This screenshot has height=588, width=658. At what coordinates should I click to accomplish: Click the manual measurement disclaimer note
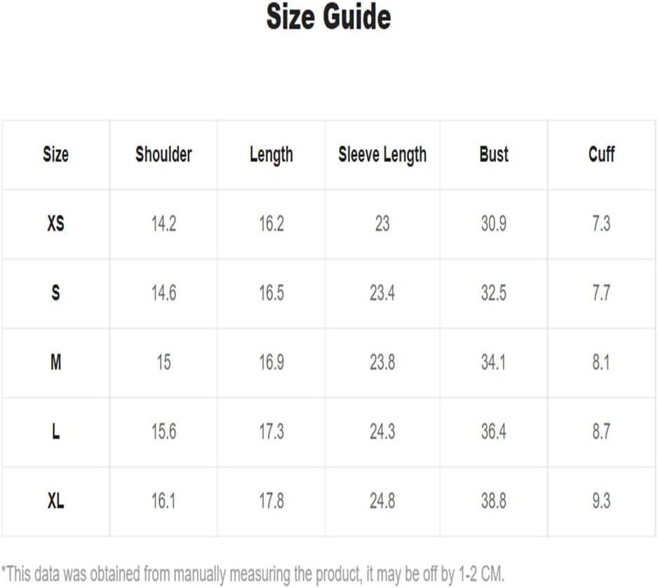tap(253, 574)
